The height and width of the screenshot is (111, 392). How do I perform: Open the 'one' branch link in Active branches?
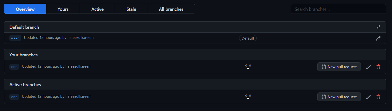click(x=14, y=97)
